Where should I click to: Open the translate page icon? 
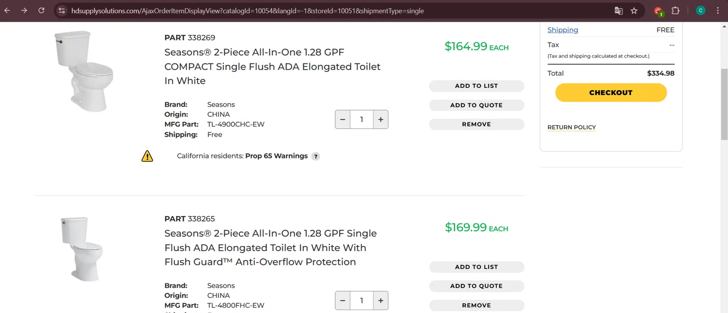pos(618,11)
